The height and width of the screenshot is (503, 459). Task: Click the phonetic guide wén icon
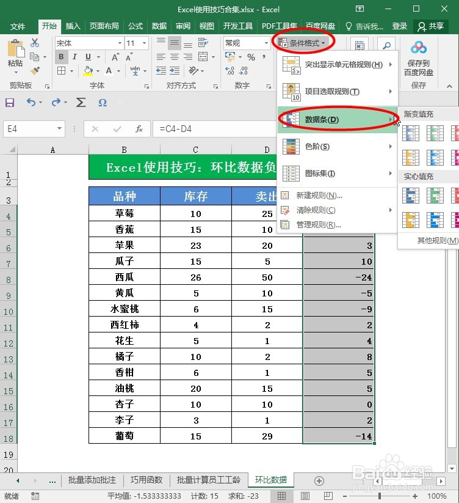pyautogui.click(x=135, y=70)
